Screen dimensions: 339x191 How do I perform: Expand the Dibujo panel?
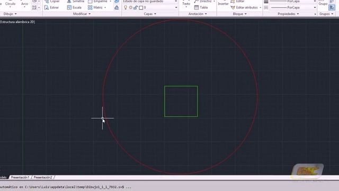coord(10,14)
